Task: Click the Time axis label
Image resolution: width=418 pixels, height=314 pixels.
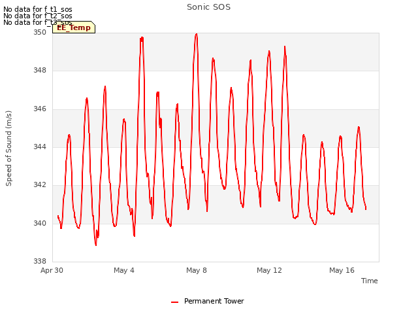Action: click(369, 281)
